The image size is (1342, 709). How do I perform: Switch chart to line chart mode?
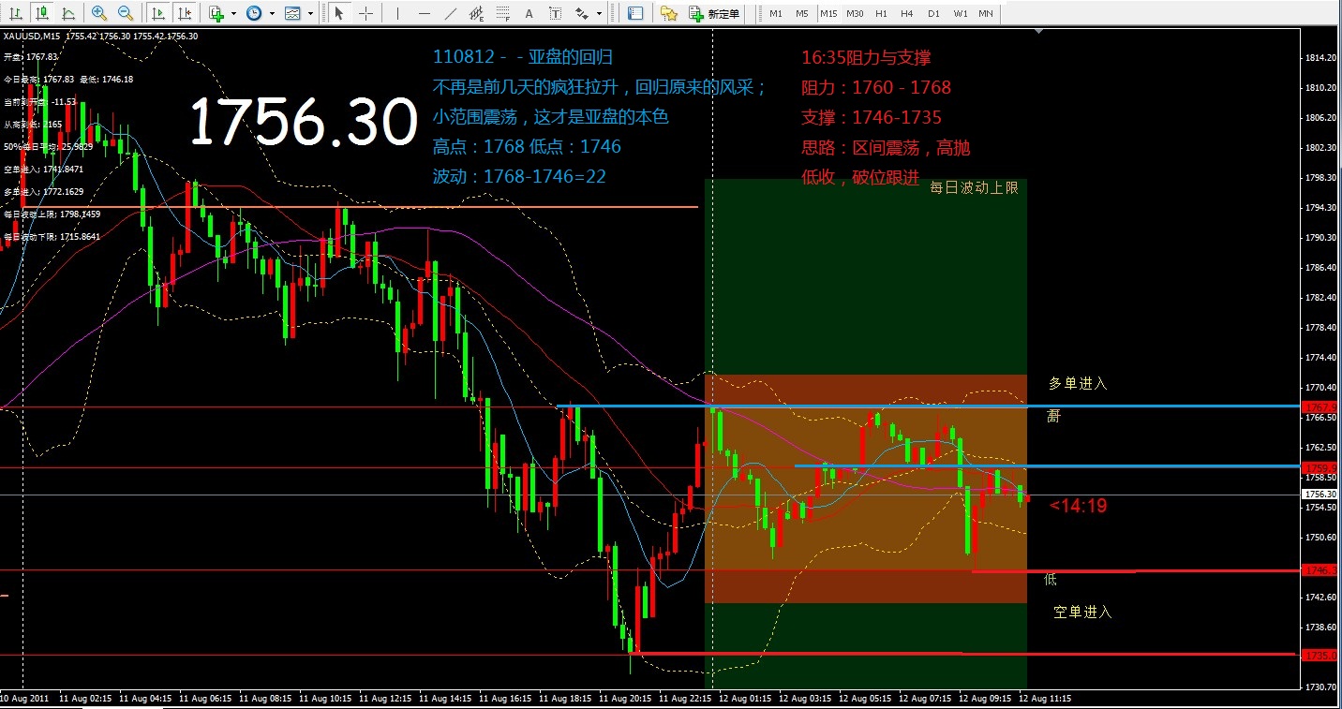pyautogui.click(x=67, y=13)
